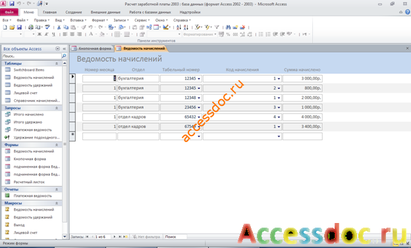
Task: Open Код начисления dropdown in empty new row
Action: [x=279, y=136]
